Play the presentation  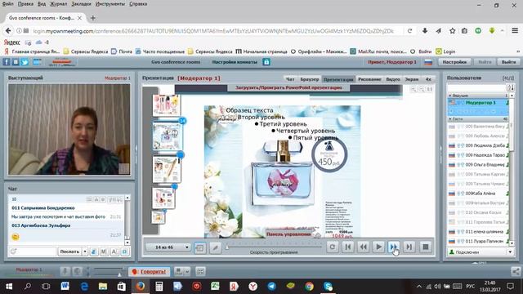point(378,247)
